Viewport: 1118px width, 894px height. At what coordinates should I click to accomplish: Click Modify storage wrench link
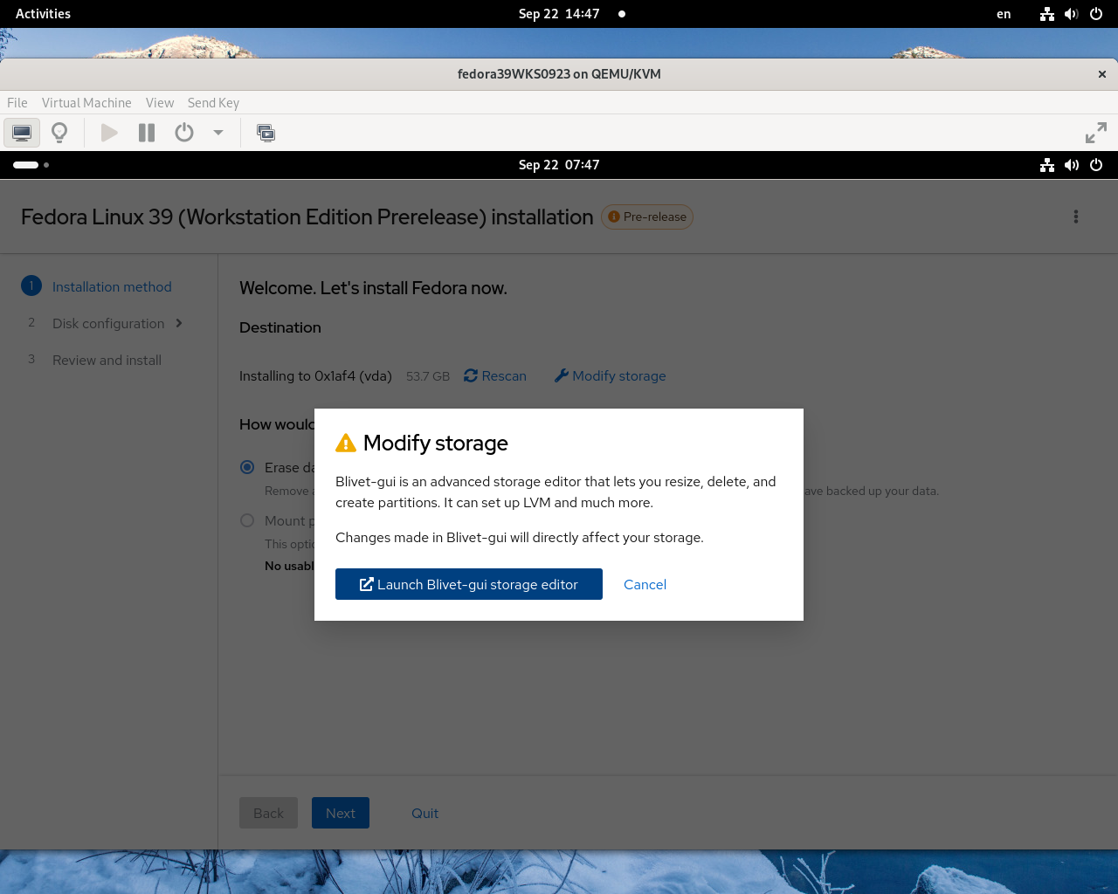611,375
